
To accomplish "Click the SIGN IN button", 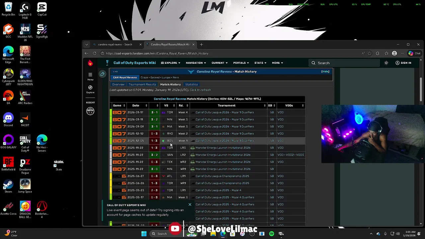I will [403, 63].
